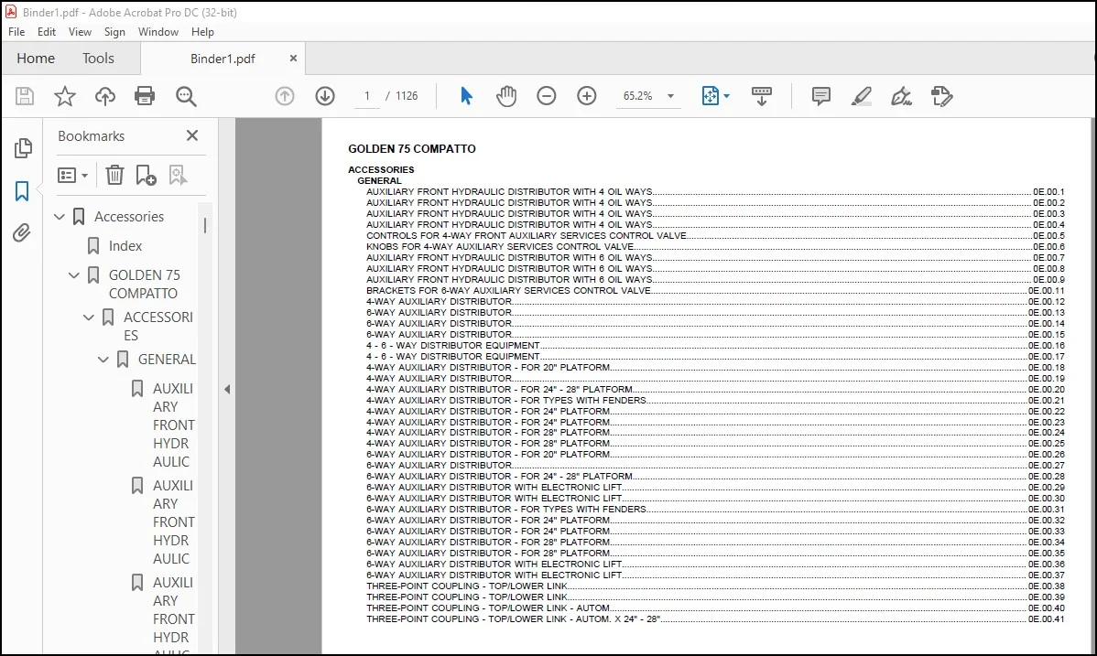Image resolution: width=1097 pixels, height=656 pixels.
Task: Zoom in with plus icon
Action: [587, 96]
